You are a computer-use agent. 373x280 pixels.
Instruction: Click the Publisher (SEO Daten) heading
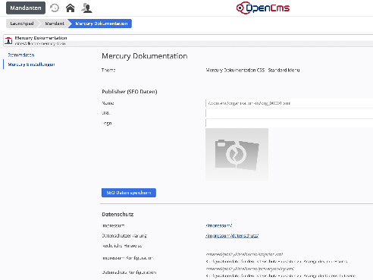pos(130,92)
